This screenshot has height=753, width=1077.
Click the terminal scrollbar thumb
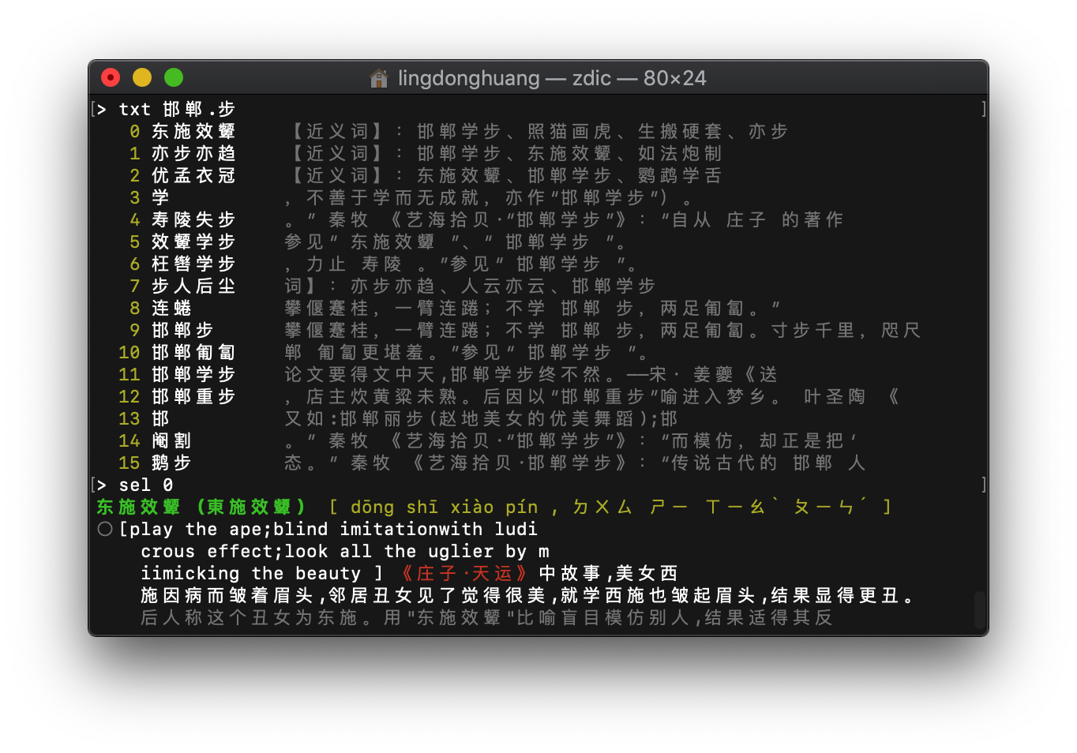point(979,609)
